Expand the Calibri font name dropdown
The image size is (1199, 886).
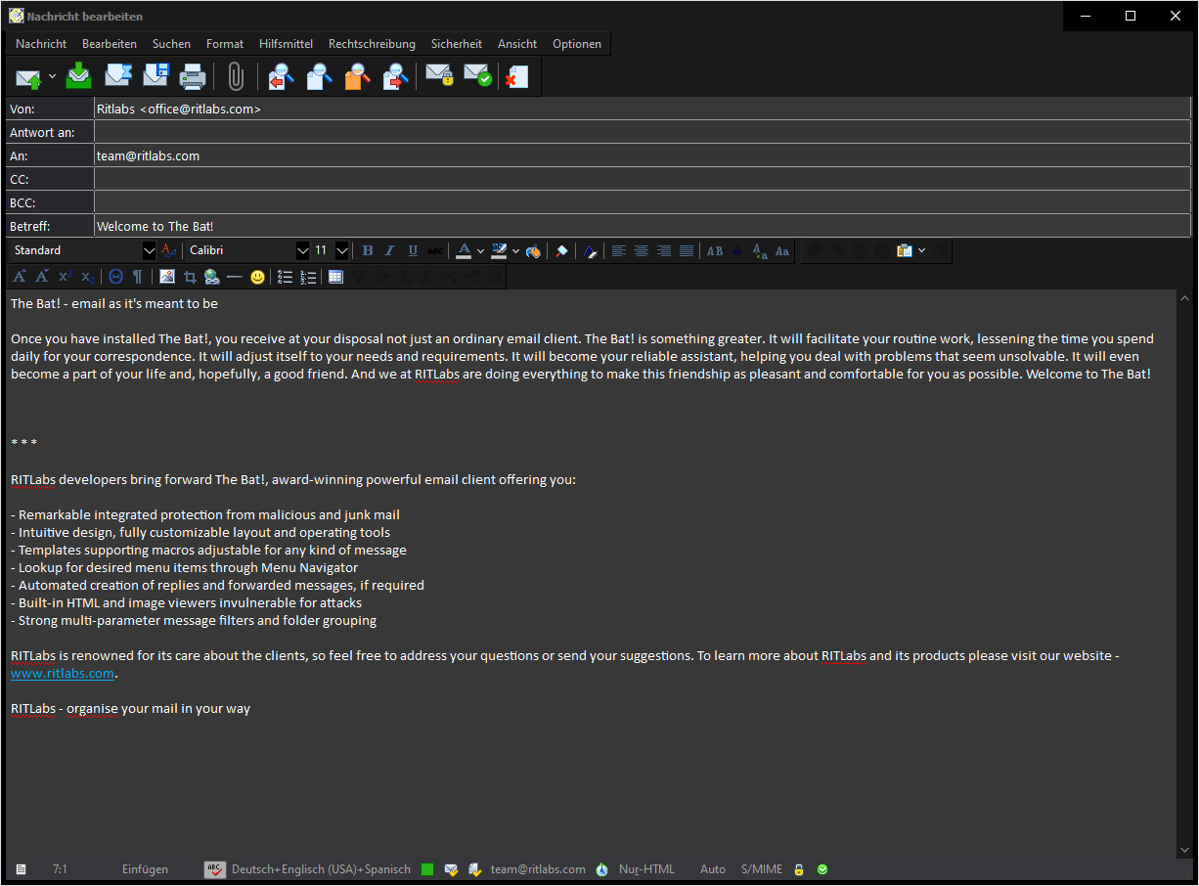click(302, 250)
